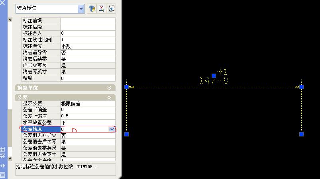This screenshot has height=179, width=320.
Task: Click the dimension text grip above the line
Action: (214, 76)
